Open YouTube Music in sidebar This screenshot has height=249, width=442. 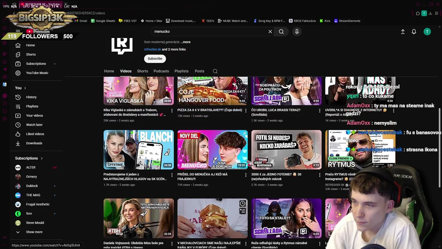click(37, 73)
